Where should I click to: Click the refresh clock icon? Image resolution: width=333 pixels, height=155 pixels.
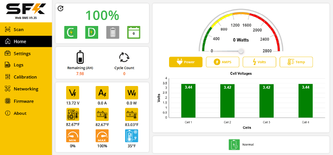click(61, 9)
